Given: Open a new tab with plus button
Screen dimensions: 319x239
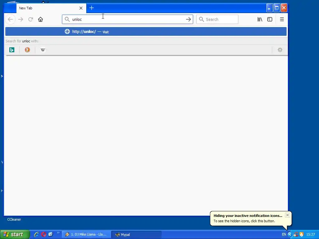Looking at the screenshot, I should (92, 8).
